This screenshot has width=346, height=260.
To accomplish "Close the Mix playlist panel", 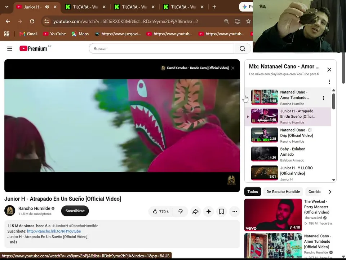I will point(329,70).
